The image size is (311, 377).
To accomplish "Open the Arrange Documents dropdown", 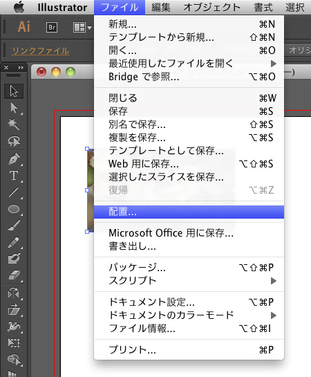I will click(x=82, y=27).
